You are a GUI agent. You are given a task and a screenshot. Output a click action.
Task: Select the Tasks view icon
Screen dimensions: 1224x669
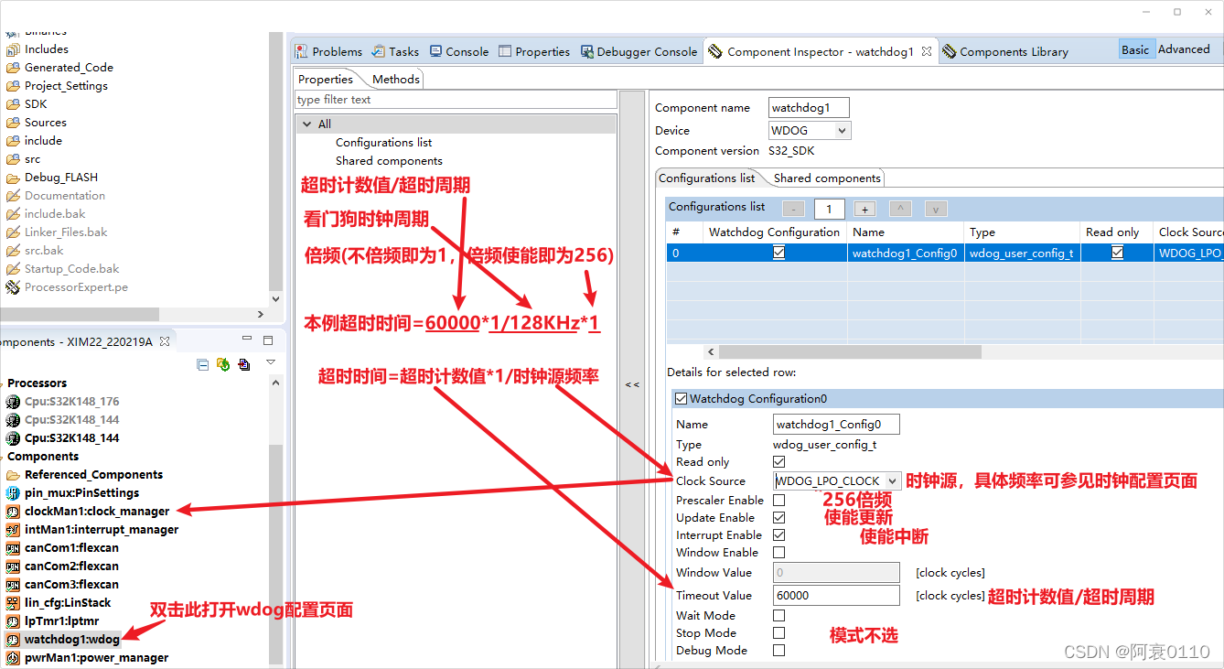click(x=379, y=51)
